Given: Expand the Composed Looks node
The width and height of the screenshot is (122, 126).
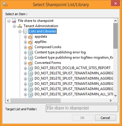Looking at the screenshot, I should (x=25, y=47).
